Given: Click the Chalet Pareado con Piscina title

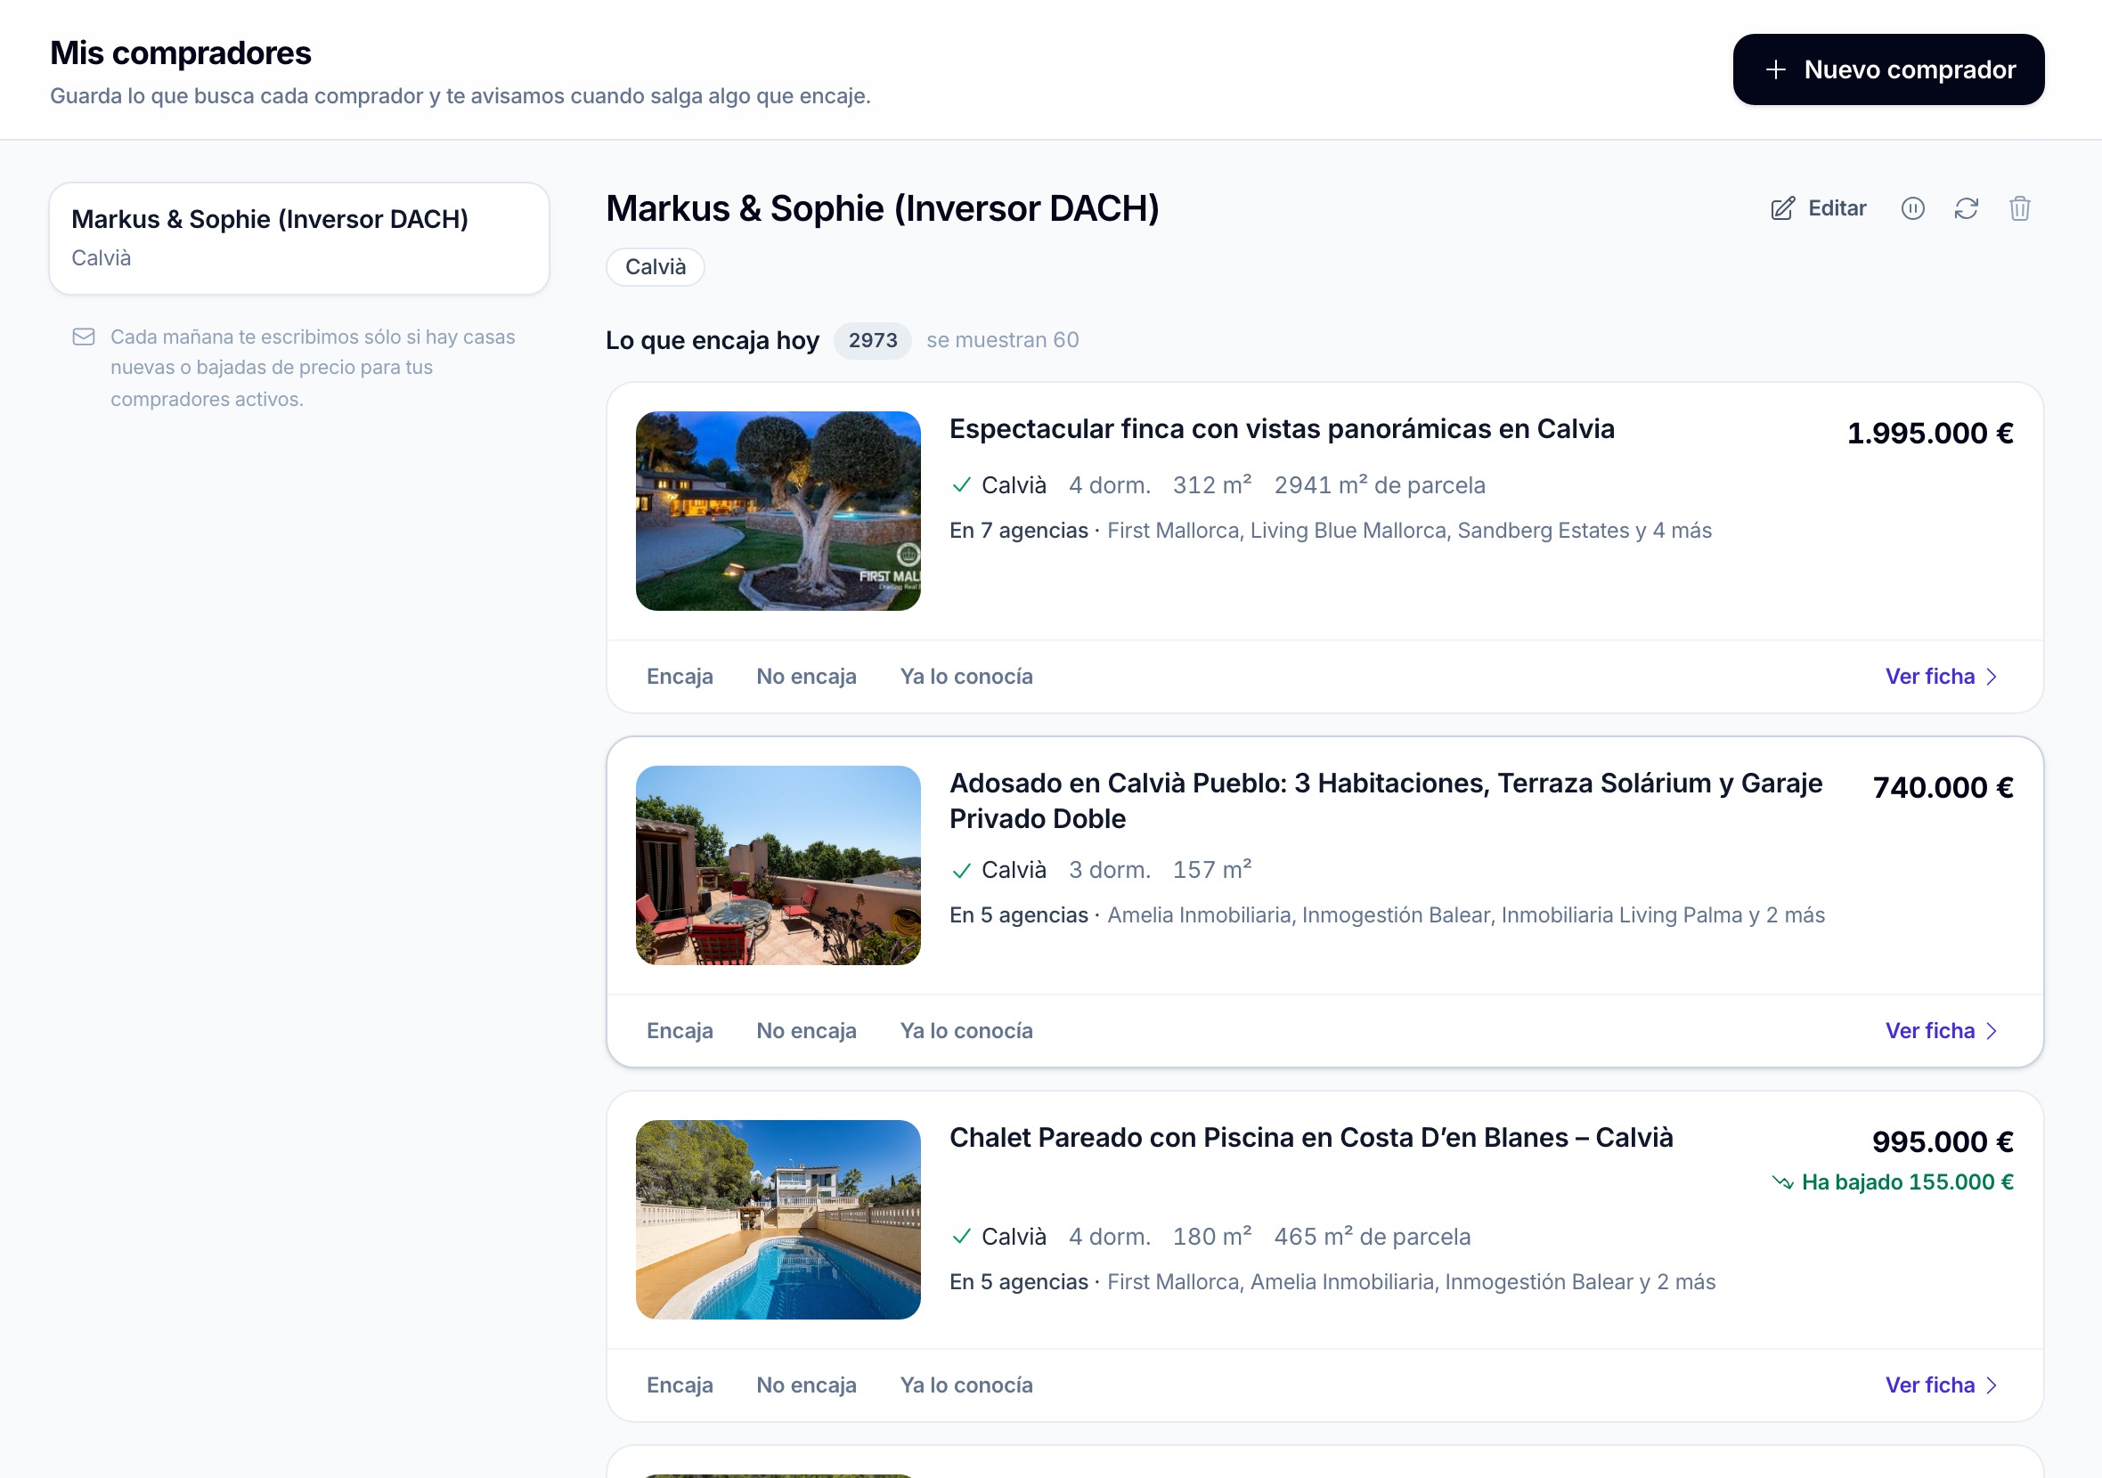Looking at the screenshot, I should 1311,1137.
